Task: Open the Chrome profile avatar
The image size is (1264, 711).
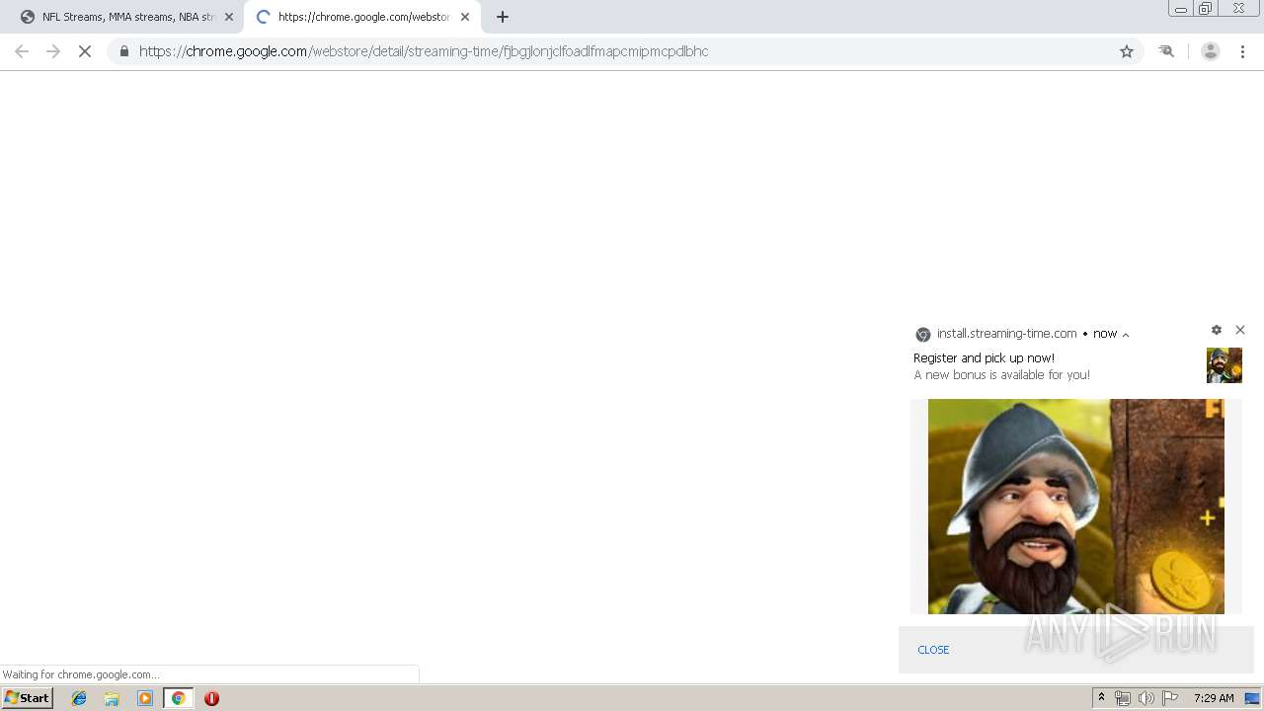Action: (1211, 51)
